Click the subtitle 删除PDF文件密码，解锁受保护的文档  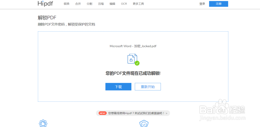click(x=67, y=25)
